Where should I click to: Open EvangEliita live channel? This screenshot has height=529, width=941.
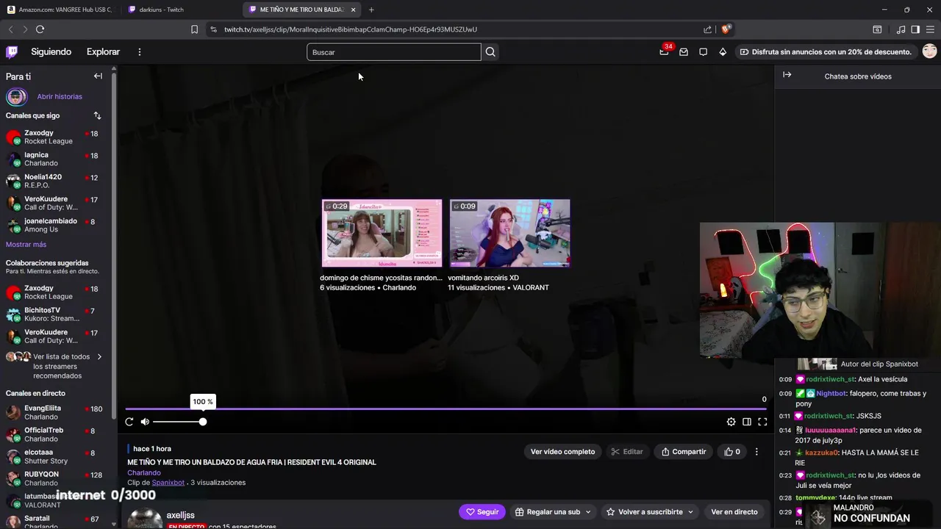57,412
